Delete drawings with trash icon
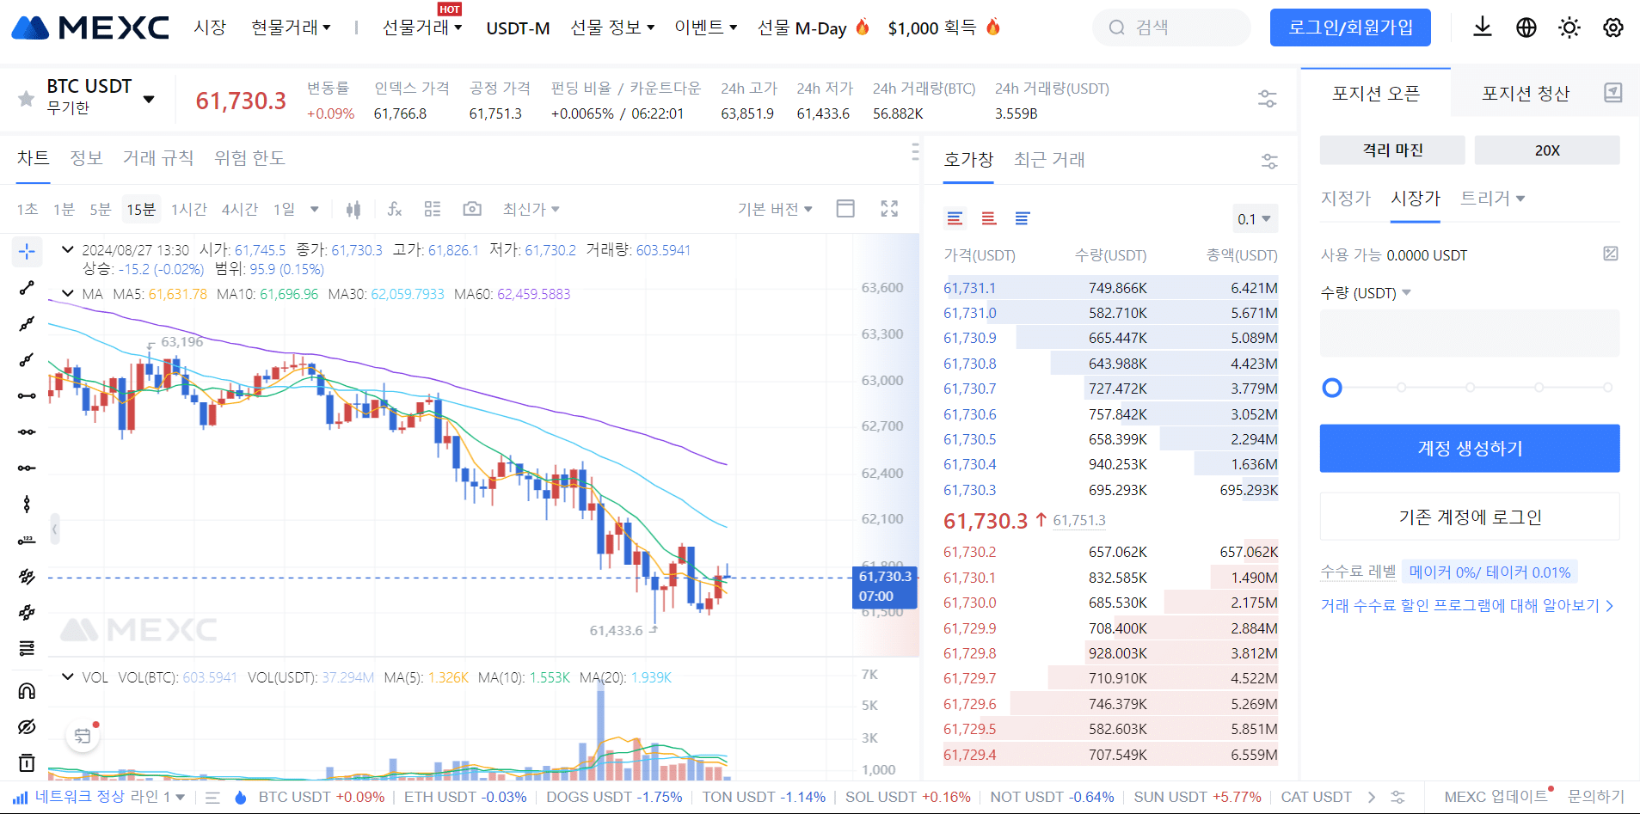The image size is (1640, 814). point(27,762)
